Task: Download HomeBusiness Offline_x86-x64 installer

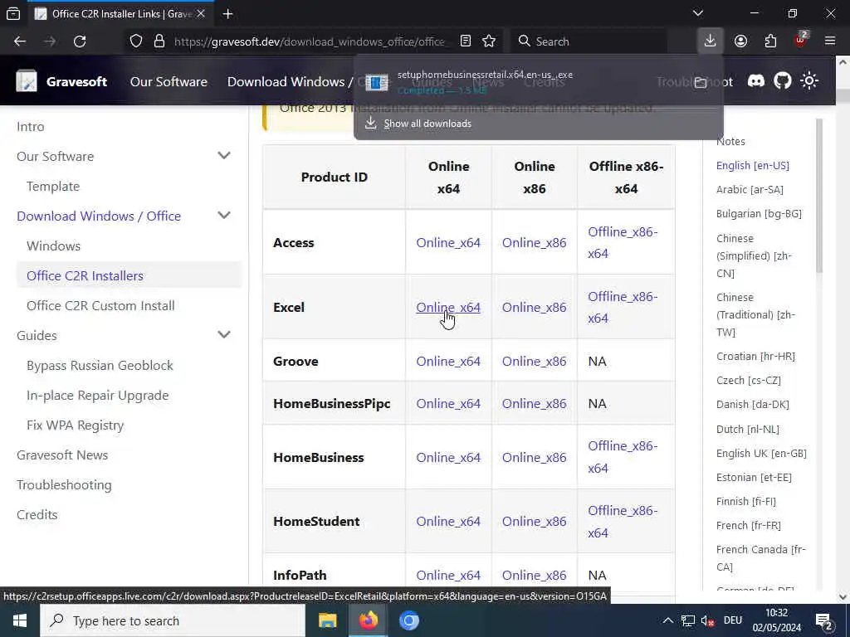Action: 623,457
